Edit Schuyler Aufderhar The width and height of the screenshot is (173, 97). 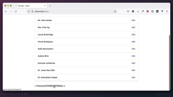133,63
